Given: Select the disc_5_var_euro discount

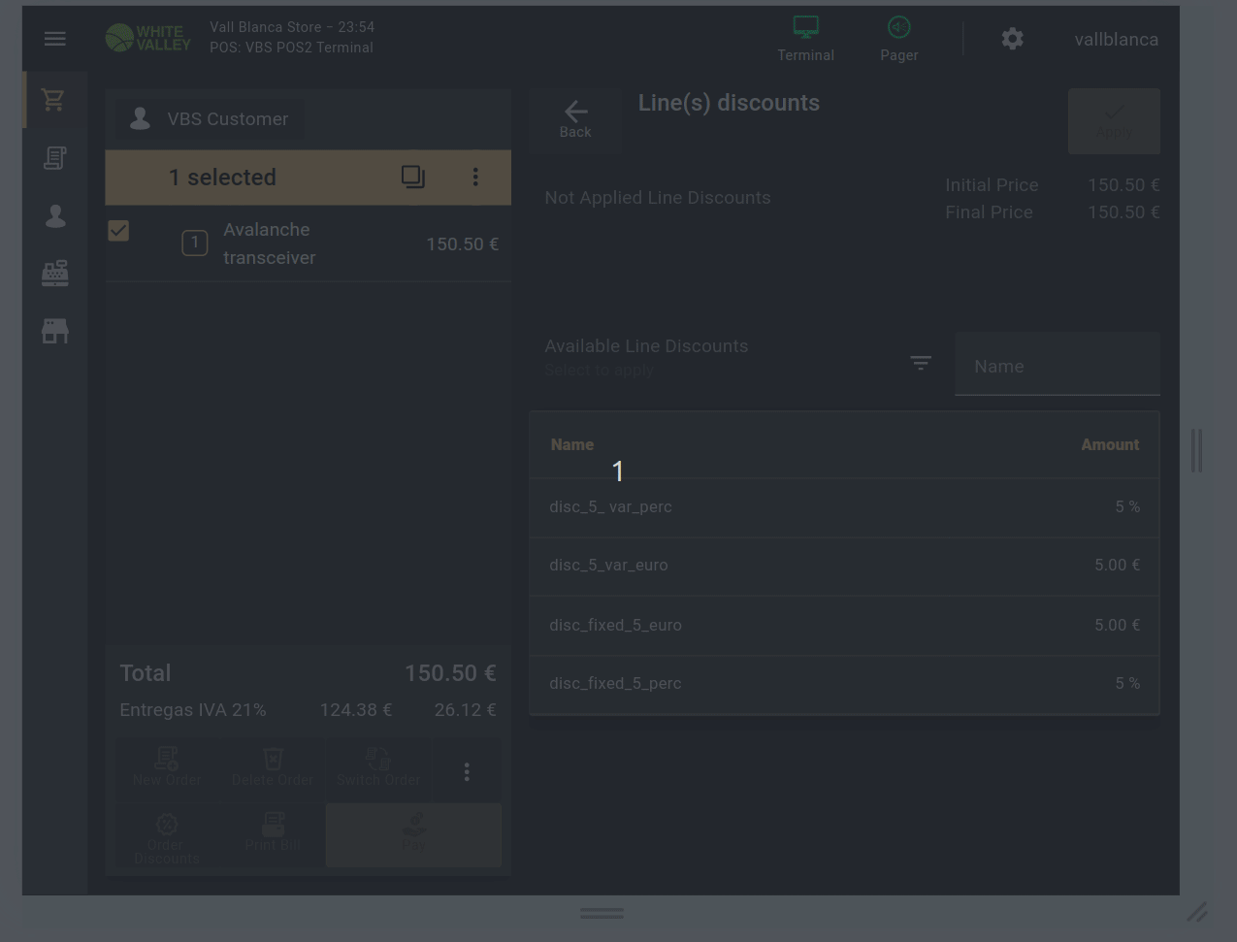Looking at the screenshot, I should point(844,566).
